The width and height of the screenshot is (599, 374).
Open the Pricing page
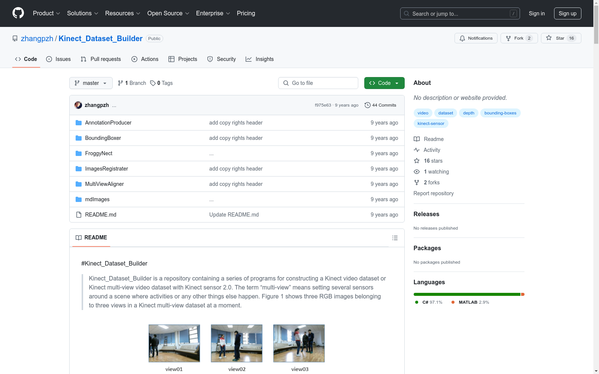click(246, 13)
